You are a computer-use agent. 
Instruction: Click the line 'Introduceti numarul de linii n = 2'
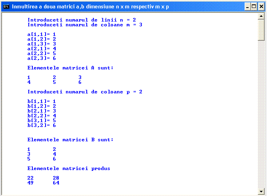tap(84, 20)
